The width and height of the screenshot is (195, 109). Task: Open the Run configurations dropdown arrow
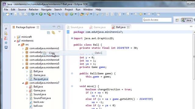click(45, 14)
